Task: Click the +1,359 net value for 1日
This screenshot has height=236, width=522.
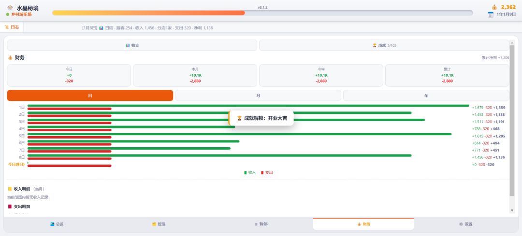Action: coord(499,107)
